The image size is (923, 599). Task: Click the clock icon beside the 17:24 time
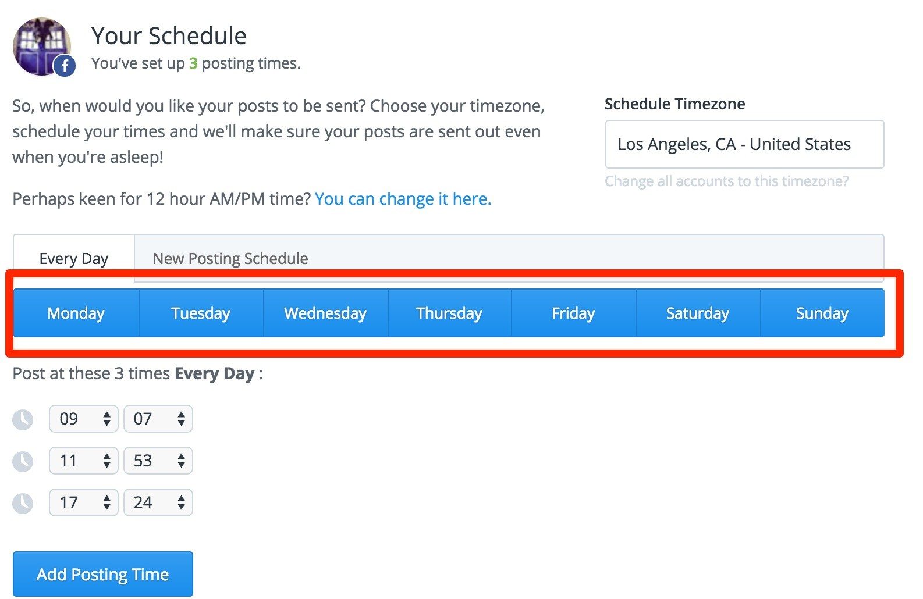coord(23,502)
